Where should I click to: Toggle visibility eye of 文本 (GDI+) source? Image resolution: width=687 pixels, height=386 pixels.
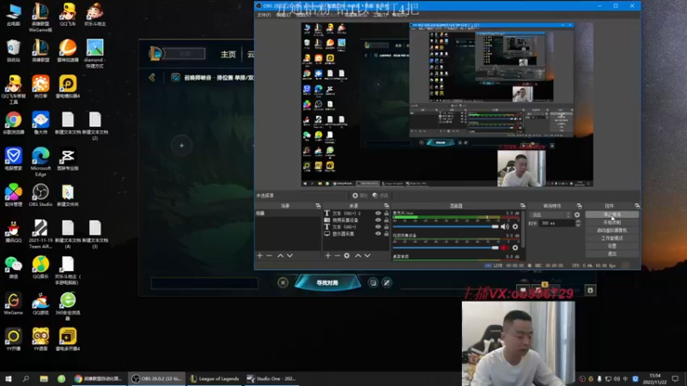click(x=378, y=226)
